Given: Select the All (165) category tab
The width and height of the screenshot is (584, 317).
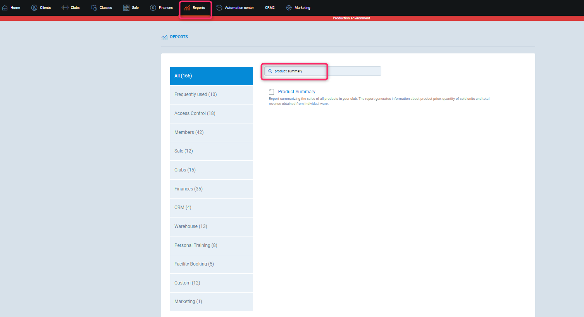Looking at the screenshot, I should coord(211,76).
